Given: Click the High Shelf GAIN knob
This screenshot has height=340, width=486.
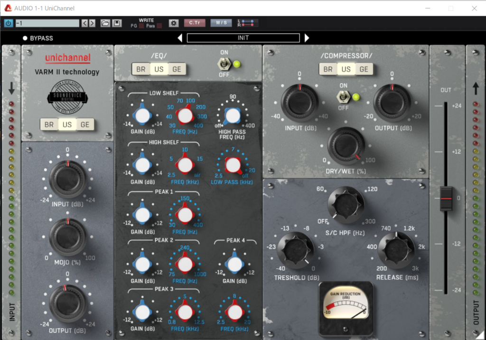Looking at the screenshot, I should tap(142, 165).
